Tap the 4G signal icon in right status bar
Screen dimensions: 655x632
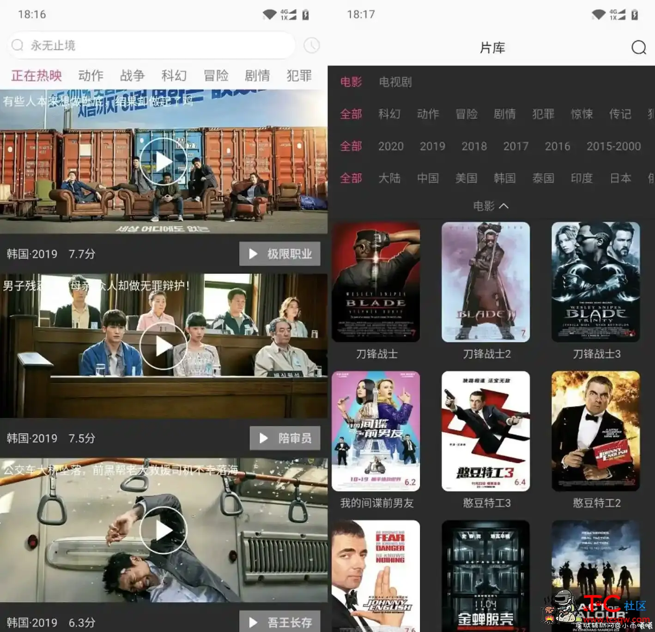[617, 14]
